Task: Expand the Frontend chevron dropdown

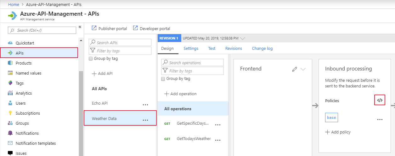Action: pos(303,69)
